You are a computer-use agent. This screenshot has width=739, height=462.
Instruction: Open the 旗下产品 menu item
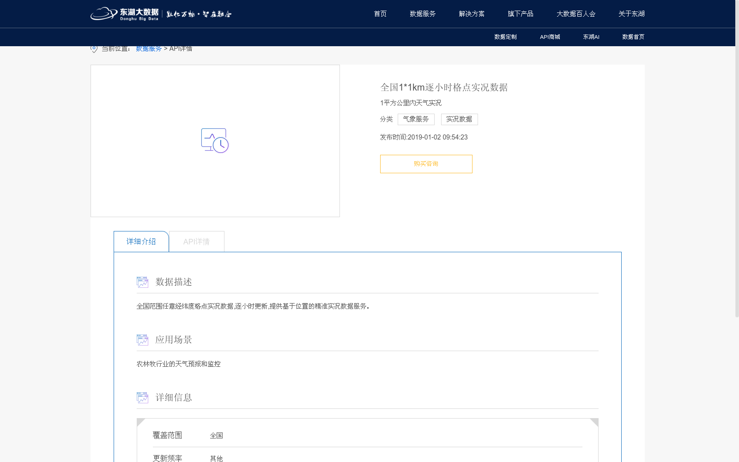[x=521, y=14]
